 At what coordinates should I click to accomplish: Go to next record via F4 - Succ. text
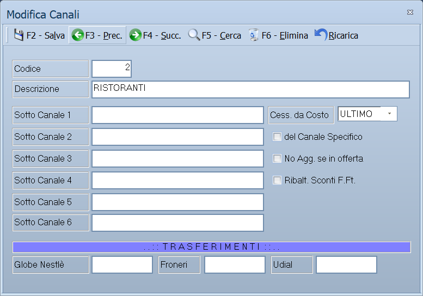[162, 35]
